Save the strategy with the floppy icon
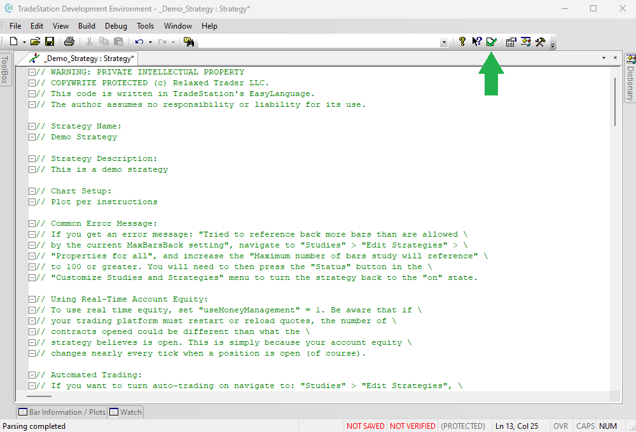This screenshot has height=432, width=636. click(50, 41)
